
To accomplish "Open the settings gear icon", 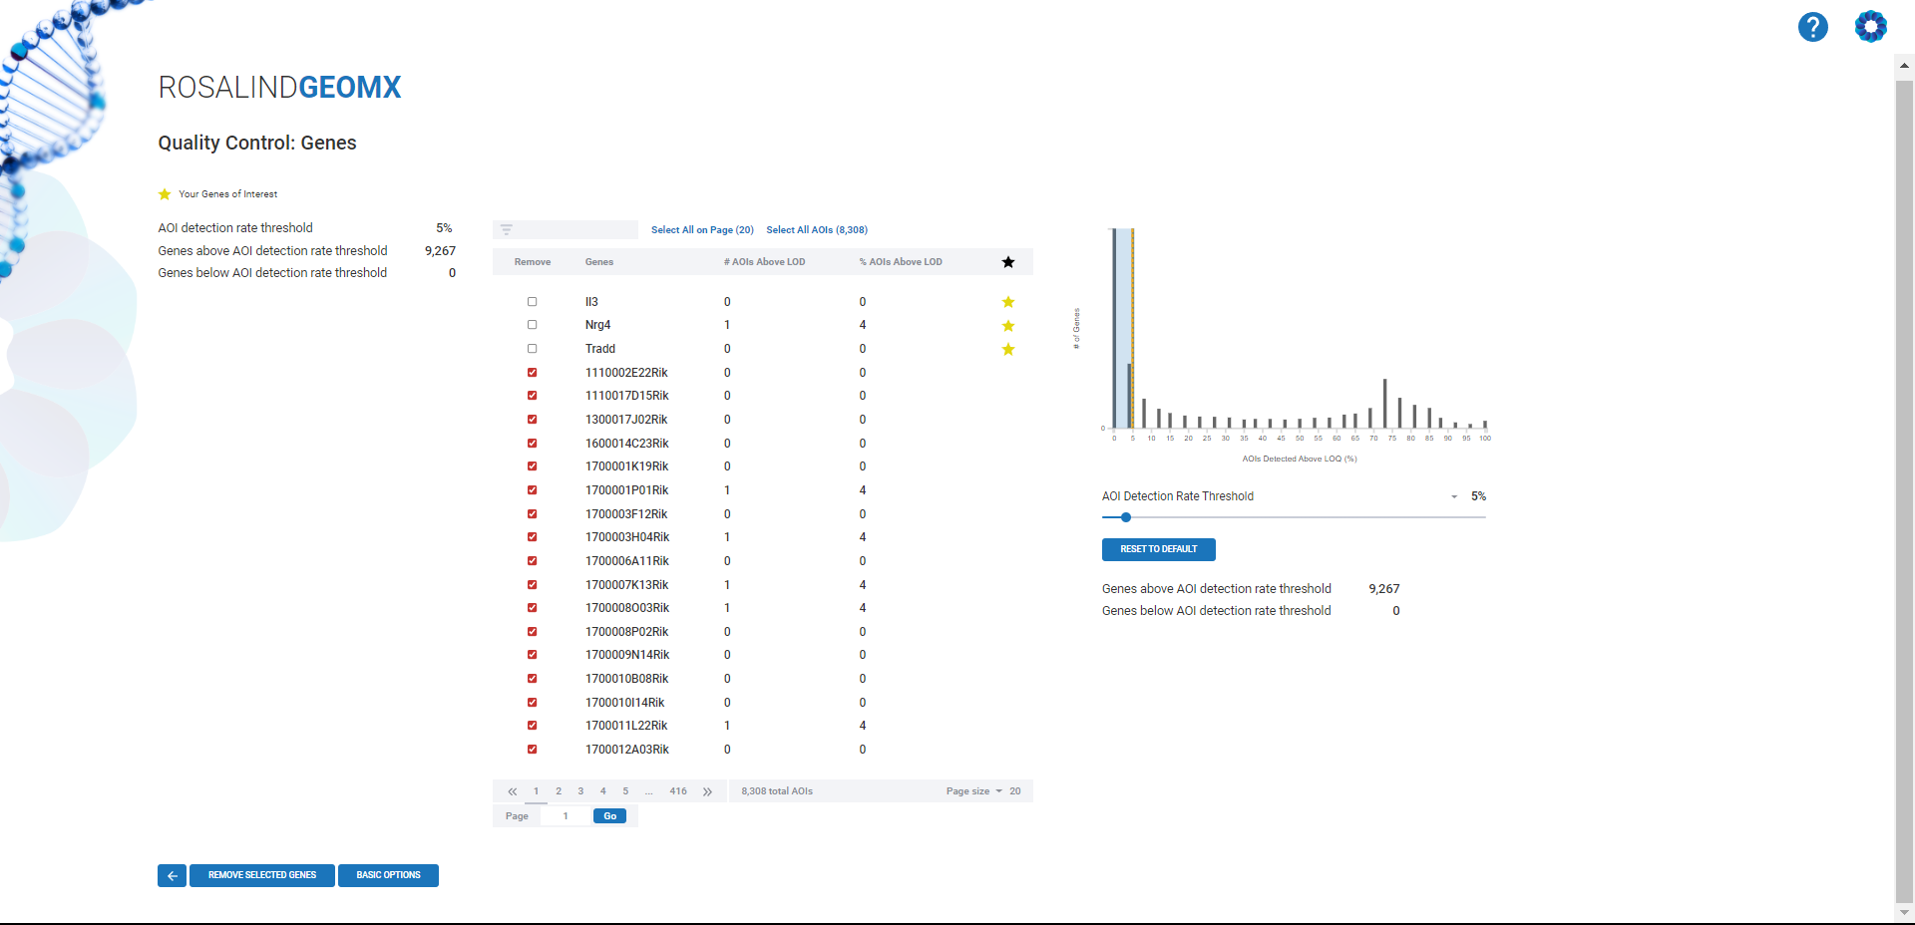I will 1870,27.
